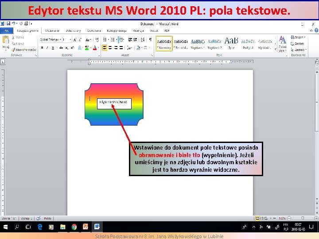Click Wytnij (Cut) scissors
The height and width of the screenshot is (239, 319).
tap(18, 37)
